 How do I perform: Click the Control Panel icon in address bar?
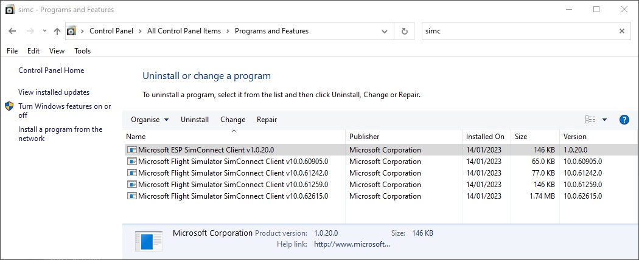[72, 31]
